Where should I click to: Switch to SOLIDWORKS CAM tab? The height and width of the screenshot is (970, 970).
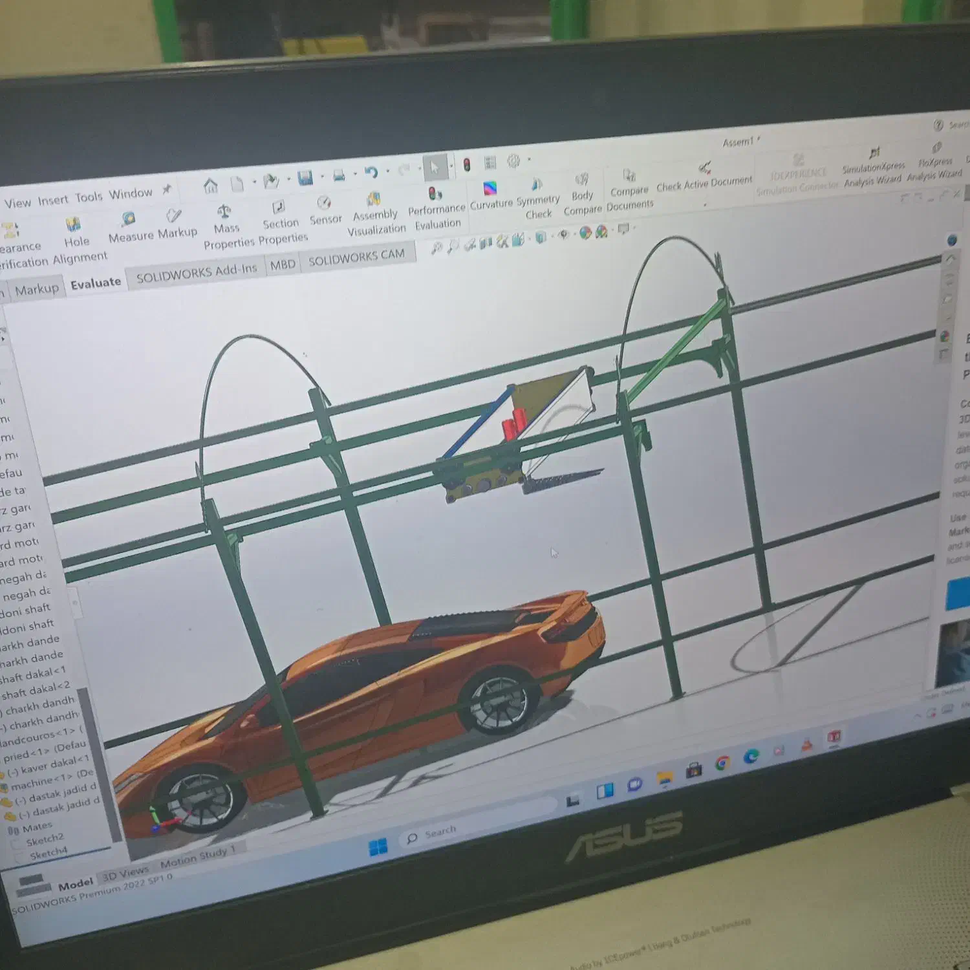pyautogui.click(x=356, y=257)
